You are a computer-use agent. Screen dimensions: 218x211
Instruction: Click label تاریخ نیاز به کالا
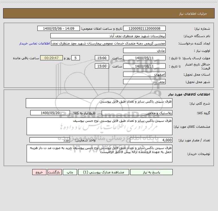point(84,113)
